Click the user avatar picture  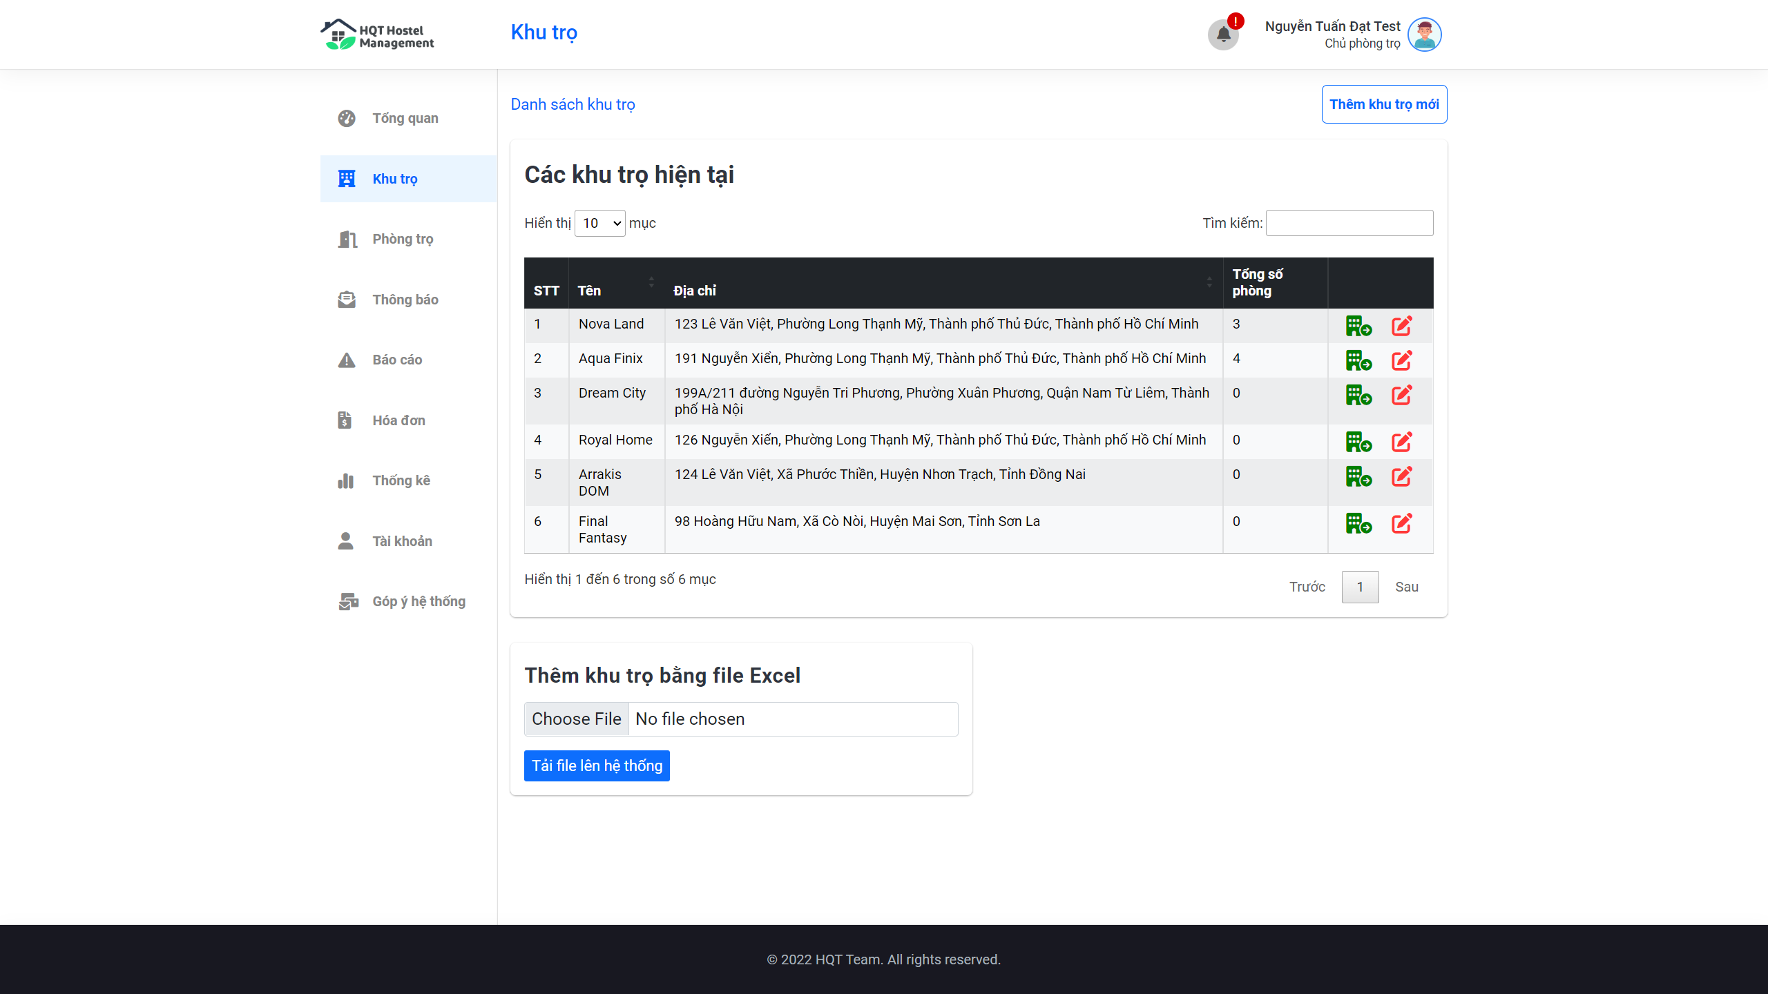tap(1424, 35)
